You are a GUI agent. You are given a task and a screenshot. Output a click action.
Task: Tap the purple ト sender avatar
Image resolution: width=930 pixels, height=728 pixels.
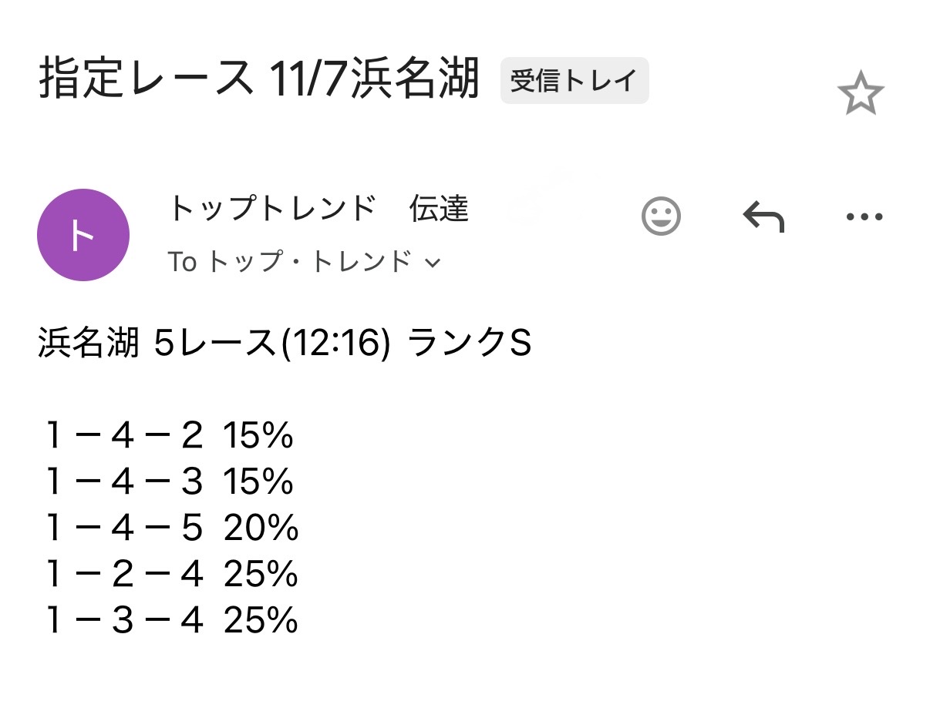pos(83,235)
